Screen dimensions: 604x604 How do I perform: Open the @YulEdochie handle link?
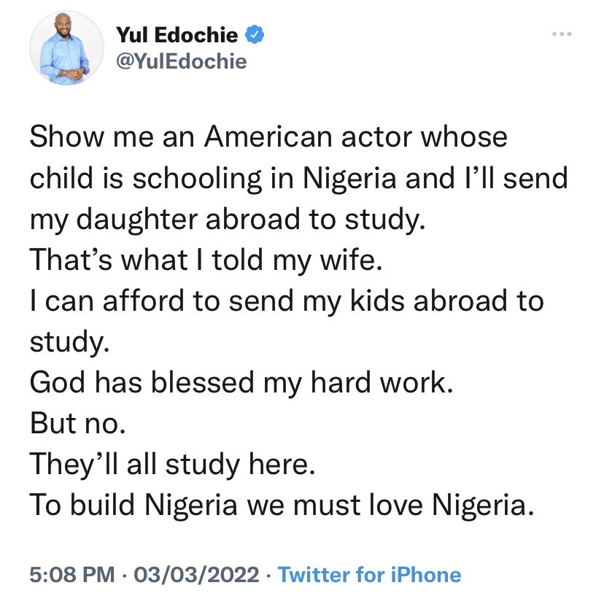coord(182,61)
